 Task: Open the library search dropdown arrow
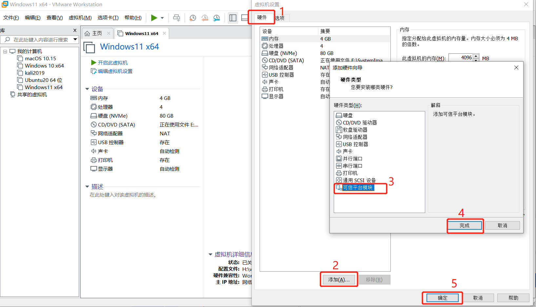coord(75,40)
